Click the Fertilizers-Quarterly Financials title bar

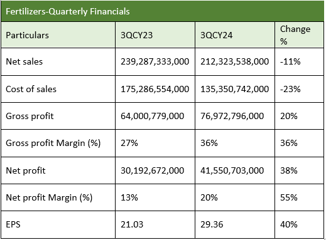pos(163,11)
